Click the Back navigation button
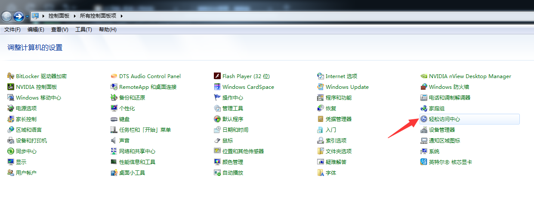The image size is (534, 197). [6, 16]
